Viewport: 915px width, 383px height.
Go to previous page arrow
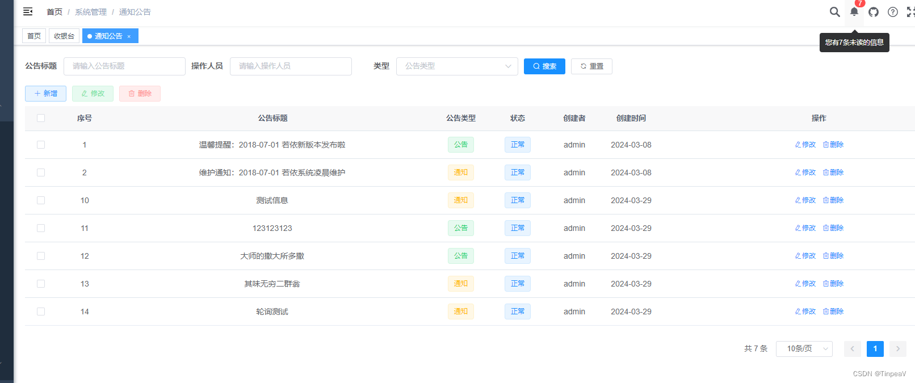[853, 349]
